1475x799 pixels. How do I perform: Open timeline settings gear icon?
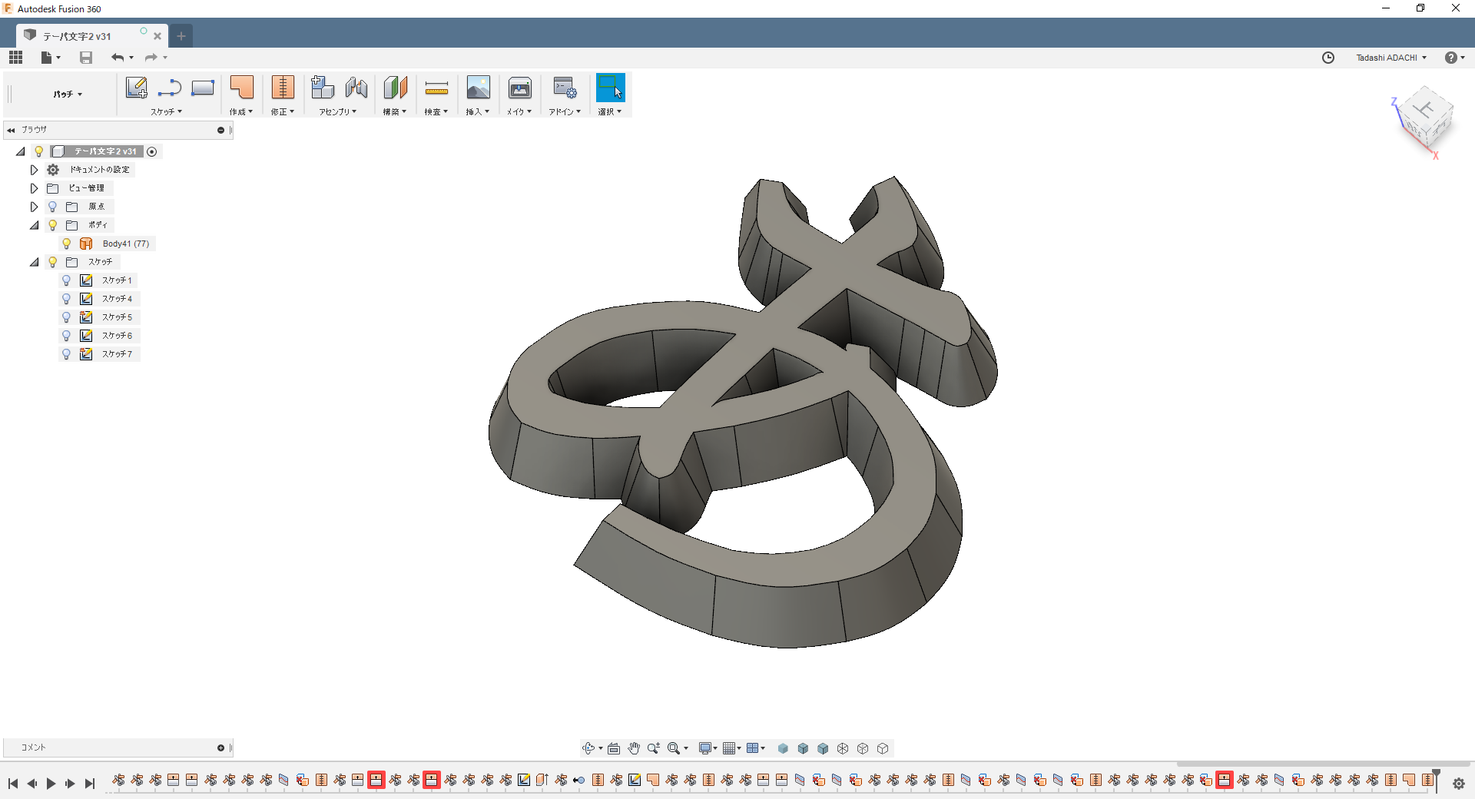(1459, 784)
